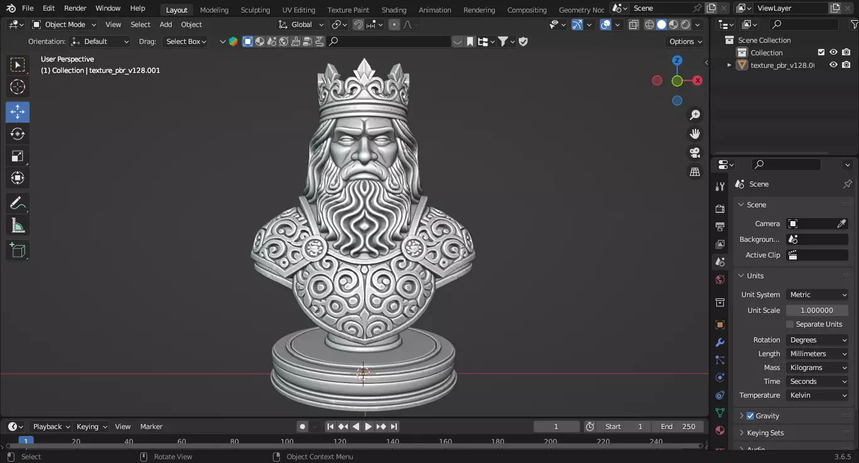Click the red X axis gizmo

point(697,80)
